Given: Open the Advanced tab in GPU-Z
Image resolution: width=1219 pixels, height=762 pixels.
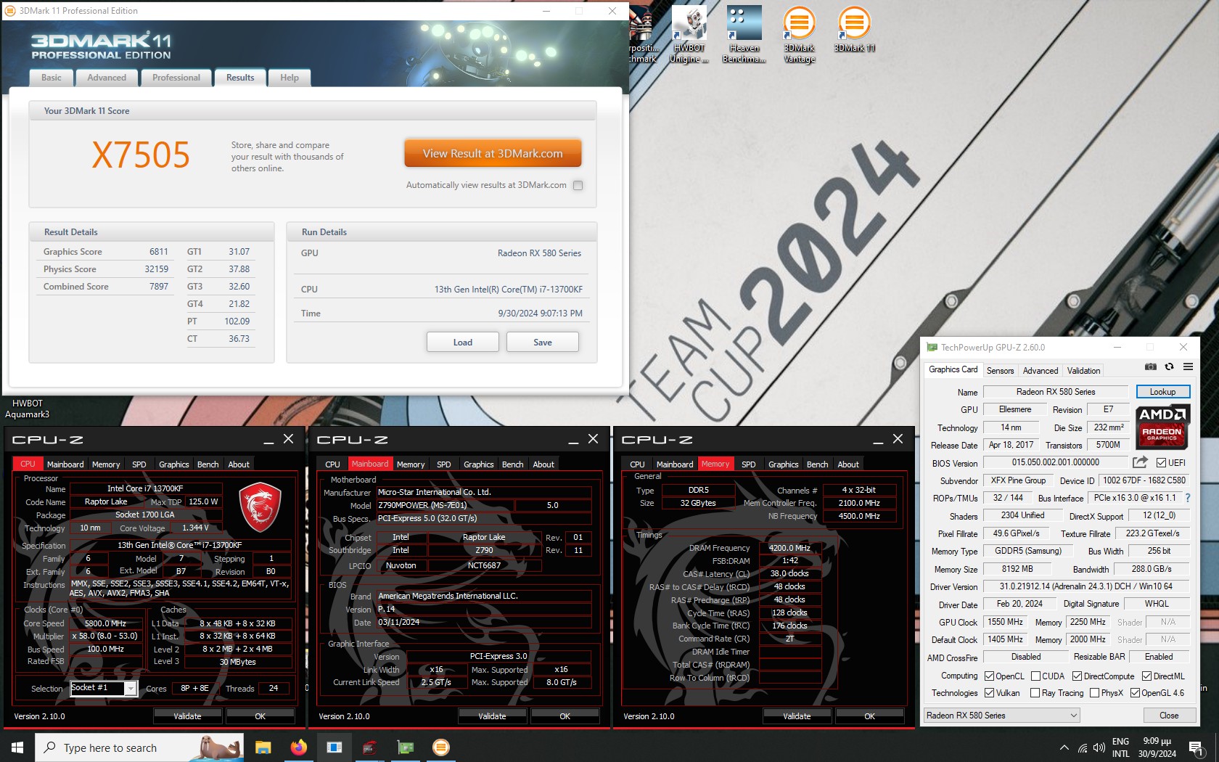Looking at the screenshot, I should [x=1041, y=371].
